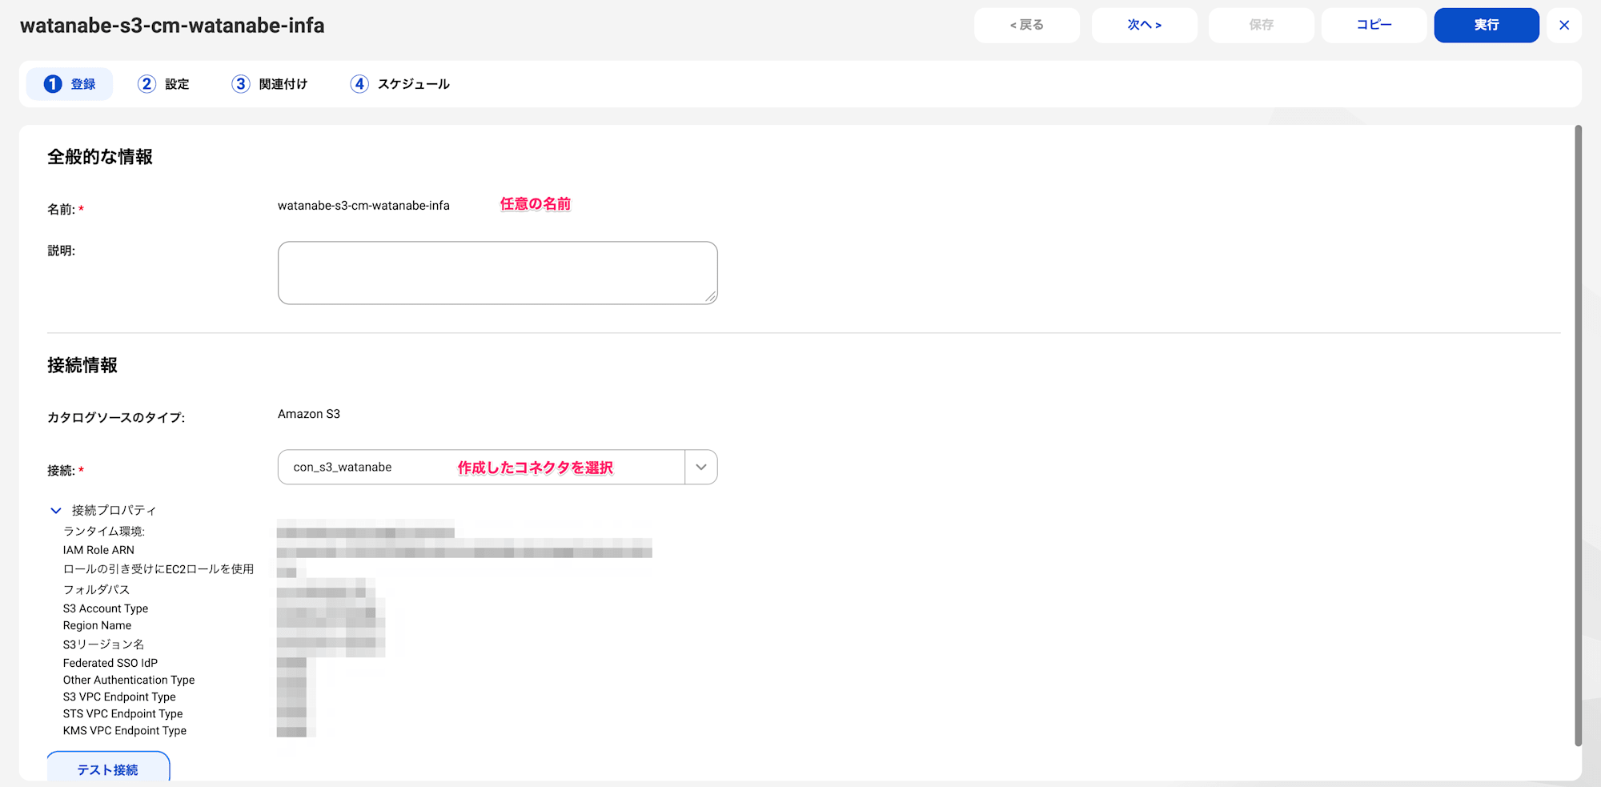Screen dimensions: 1601x787
Task: Click the Federated SSO IdP label
Action: pyautogui.click(x=110, y=663)
